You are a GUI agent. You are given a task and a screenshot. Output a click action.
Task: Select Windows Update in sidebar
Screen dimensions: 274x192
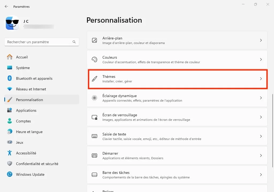[30, 174]
